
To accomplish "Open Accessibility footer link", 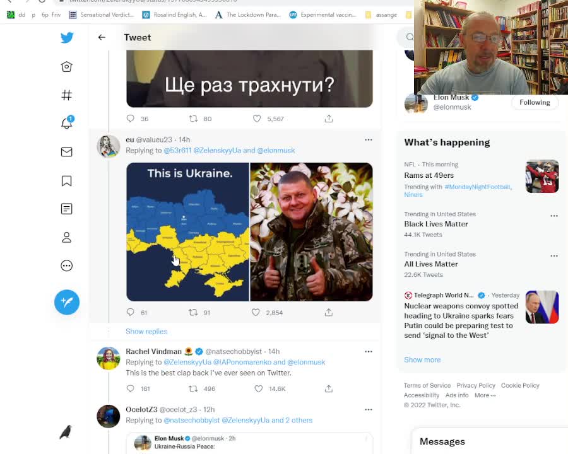I will click(x=422, y=395).
